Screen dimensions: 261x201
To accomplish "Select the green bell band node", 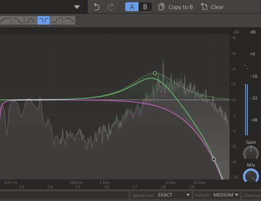I will [155, 73].
